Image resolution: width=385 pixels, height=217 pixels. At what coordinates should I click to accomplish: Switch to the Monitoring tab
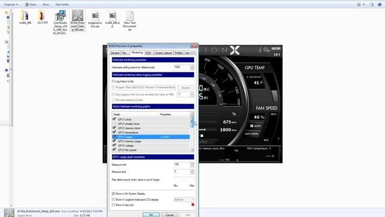137,52
